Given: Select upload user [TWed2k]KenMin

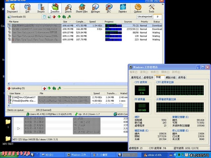Looking at the screenshot, I should (23, 101).
